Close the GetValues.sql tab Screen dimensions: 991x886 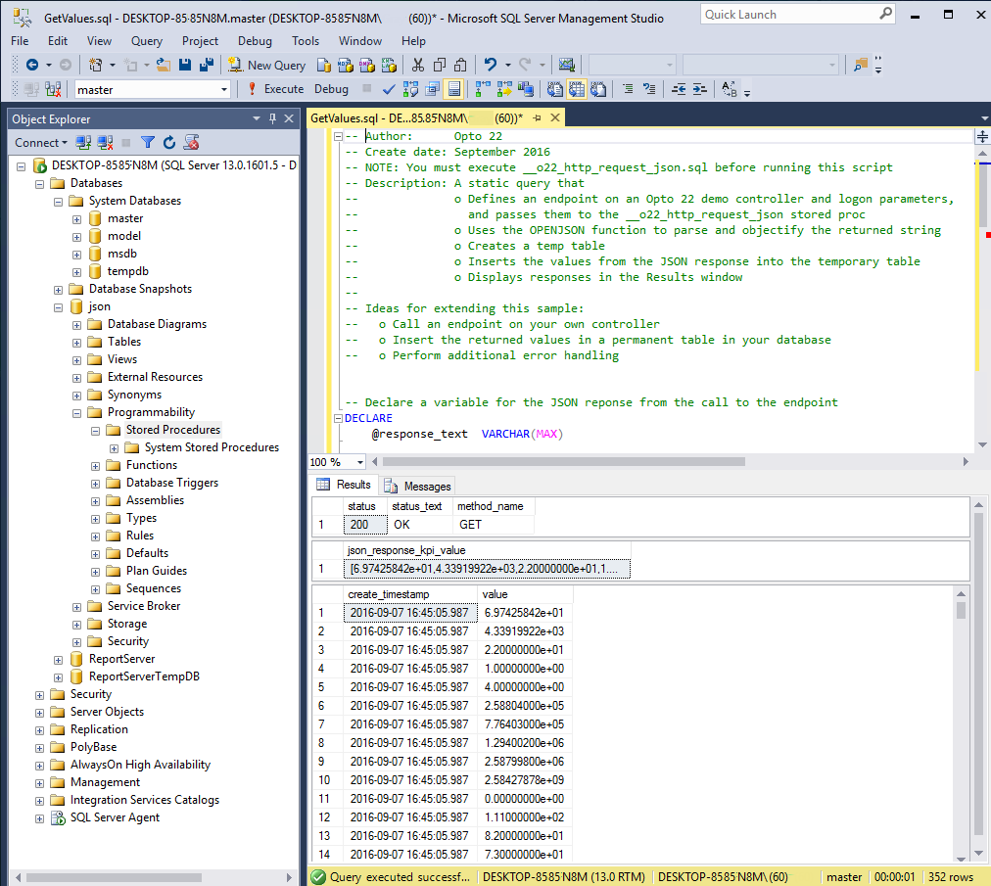coord(555,117)
